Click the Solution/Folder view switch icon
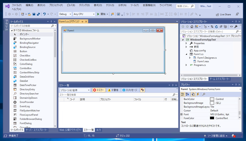This screenshot has width=246, height=141. [x=196, y=27]
